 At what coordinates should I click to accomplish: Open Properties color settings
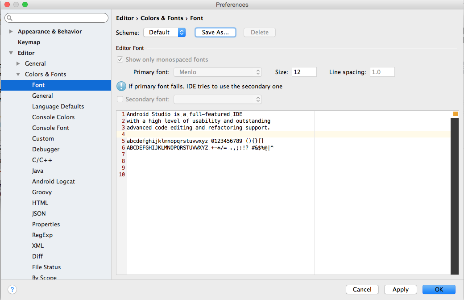(46, 224)
